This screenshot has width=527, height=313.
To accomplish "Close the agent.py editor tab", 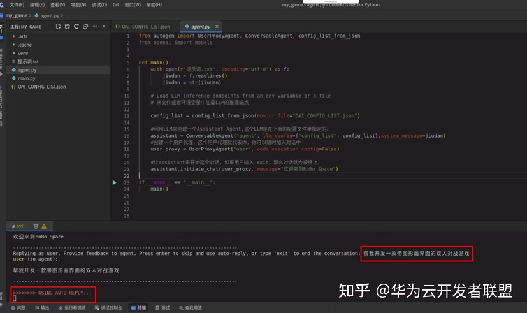I will click(217, 27).
